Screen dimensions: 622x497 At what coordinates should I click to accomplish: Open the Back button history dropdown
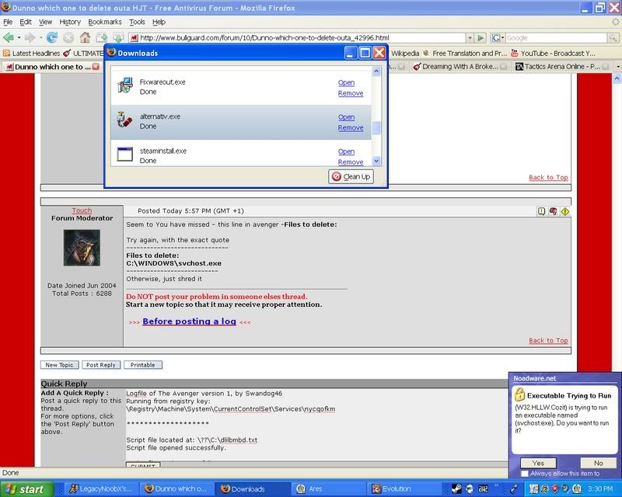coord(19,38)
